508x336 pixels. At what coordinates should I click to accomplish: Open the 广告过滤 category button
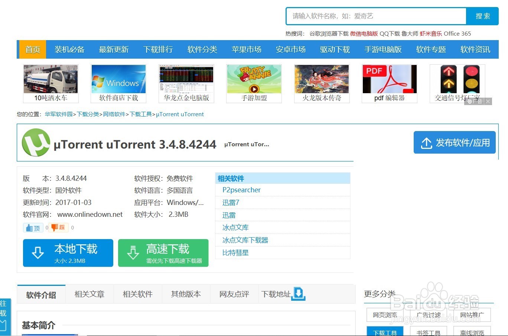(x=429, y=315)
